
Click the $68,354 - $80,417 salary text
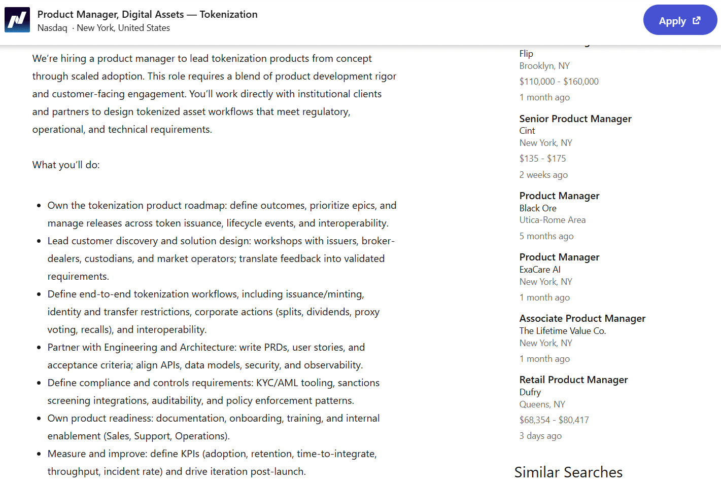pos(554,420)
